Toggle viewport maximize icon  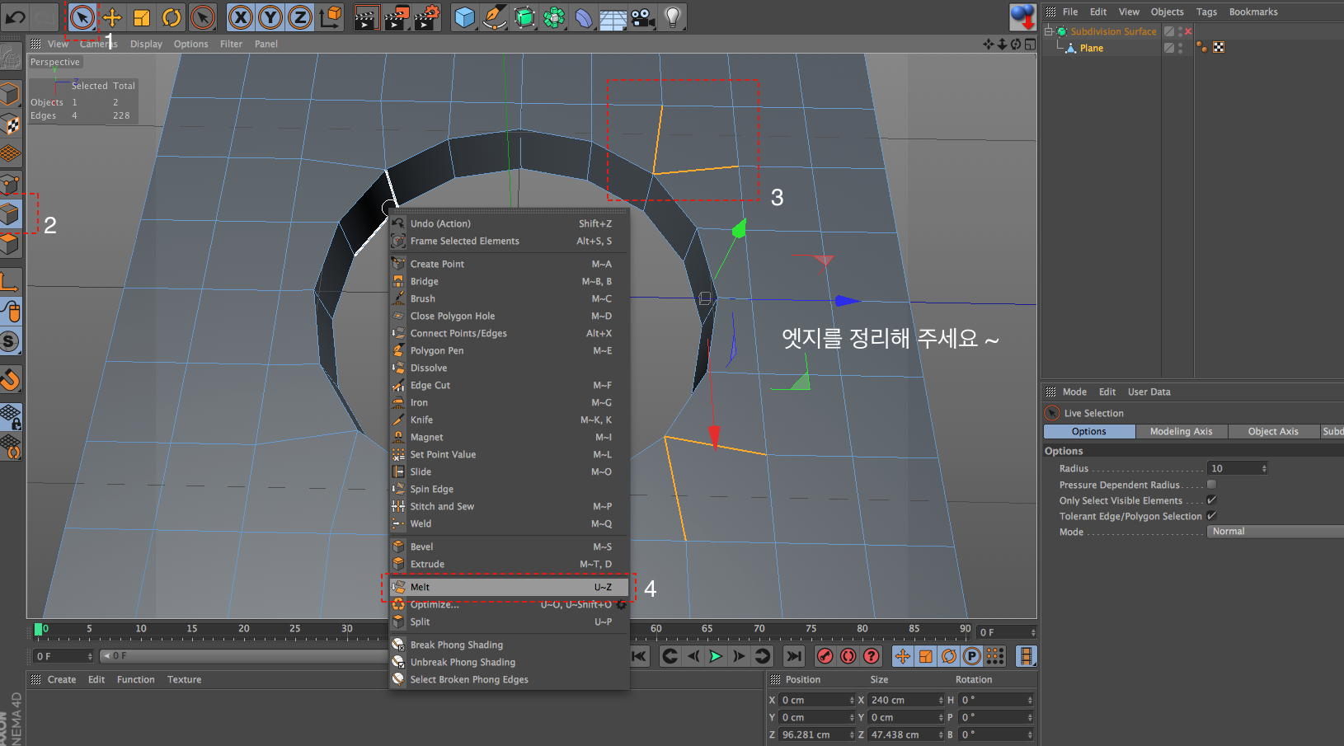[1030, 44]
